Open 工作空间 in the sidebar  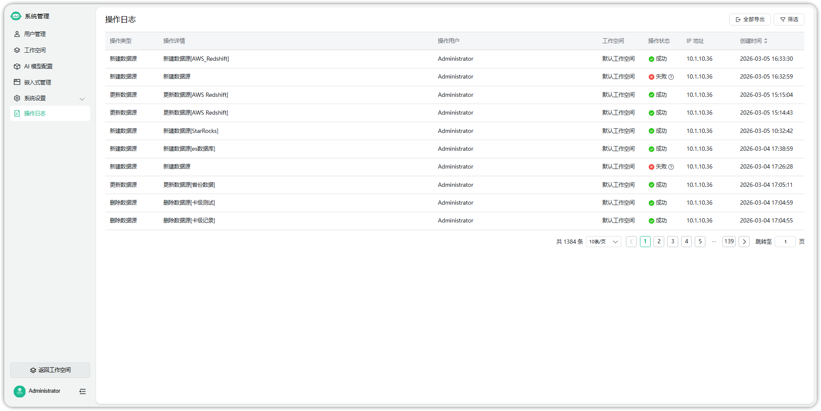coord(35,50)
